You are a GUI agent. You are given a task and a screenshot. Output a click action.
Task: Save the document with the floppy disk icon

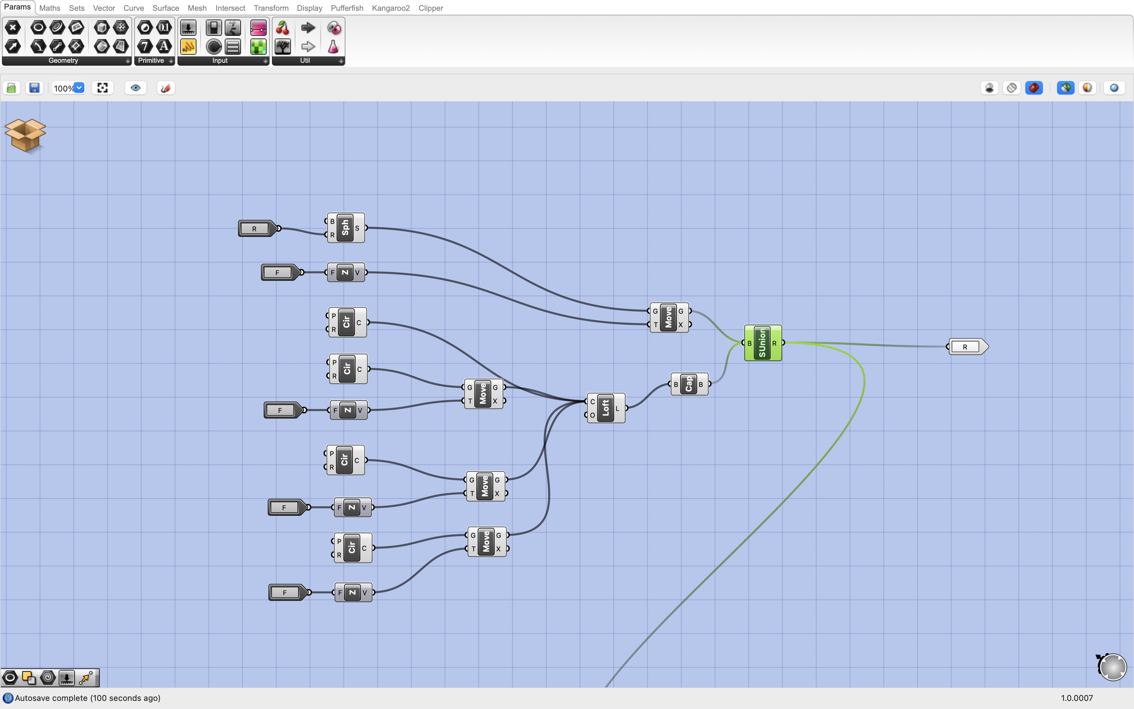34,88
